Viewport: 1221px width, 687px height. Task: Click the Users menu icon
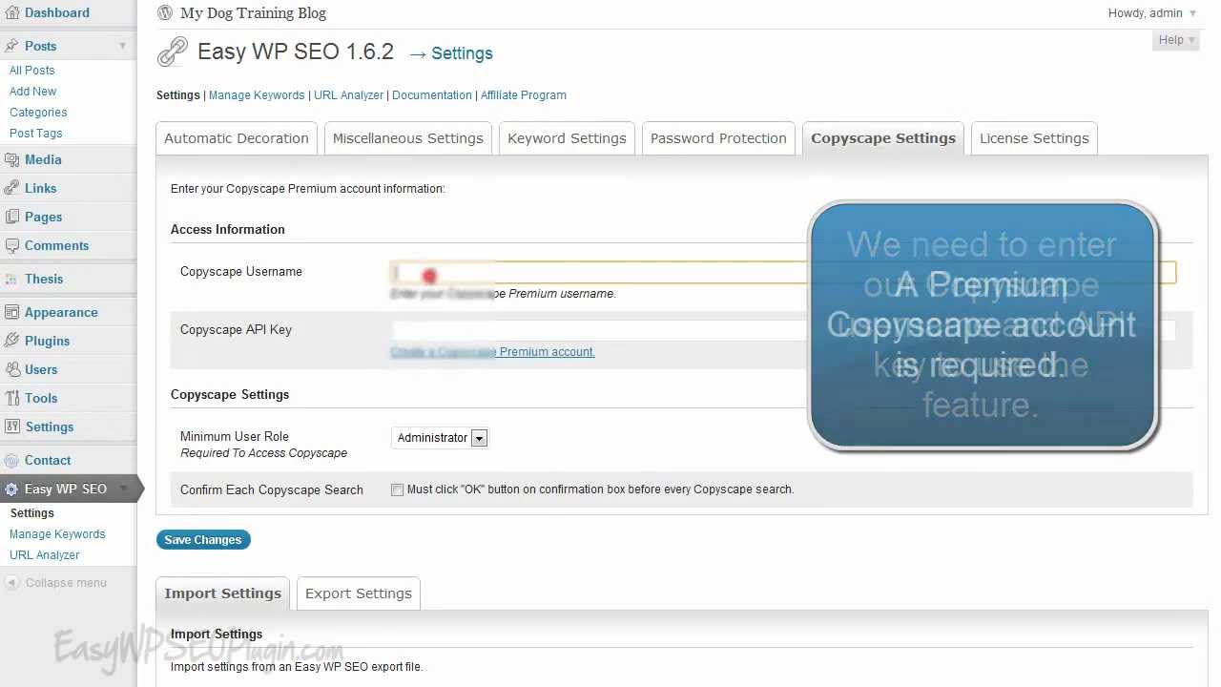pos(11,369)
